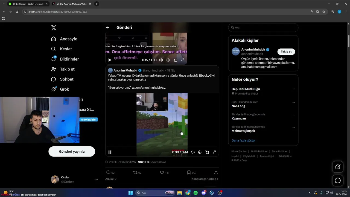Bookmark this page with star icon
The width and height of the screenshot is (350, 197).
pos(324,12)
